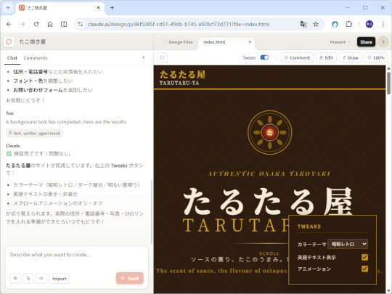The image size is (392, 294).
Task: Open the カラーテーマ dropdown
Action: pos(348,244)
